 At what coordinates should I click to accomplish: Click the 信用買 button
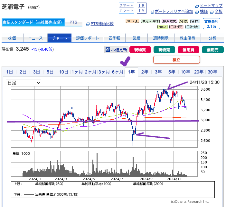tap(189, 50)
